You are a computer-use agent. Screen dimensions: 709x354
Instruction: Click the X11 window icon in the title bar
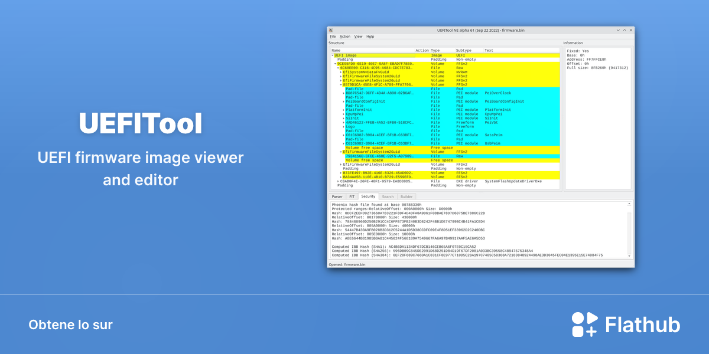(x=331, y=30)
